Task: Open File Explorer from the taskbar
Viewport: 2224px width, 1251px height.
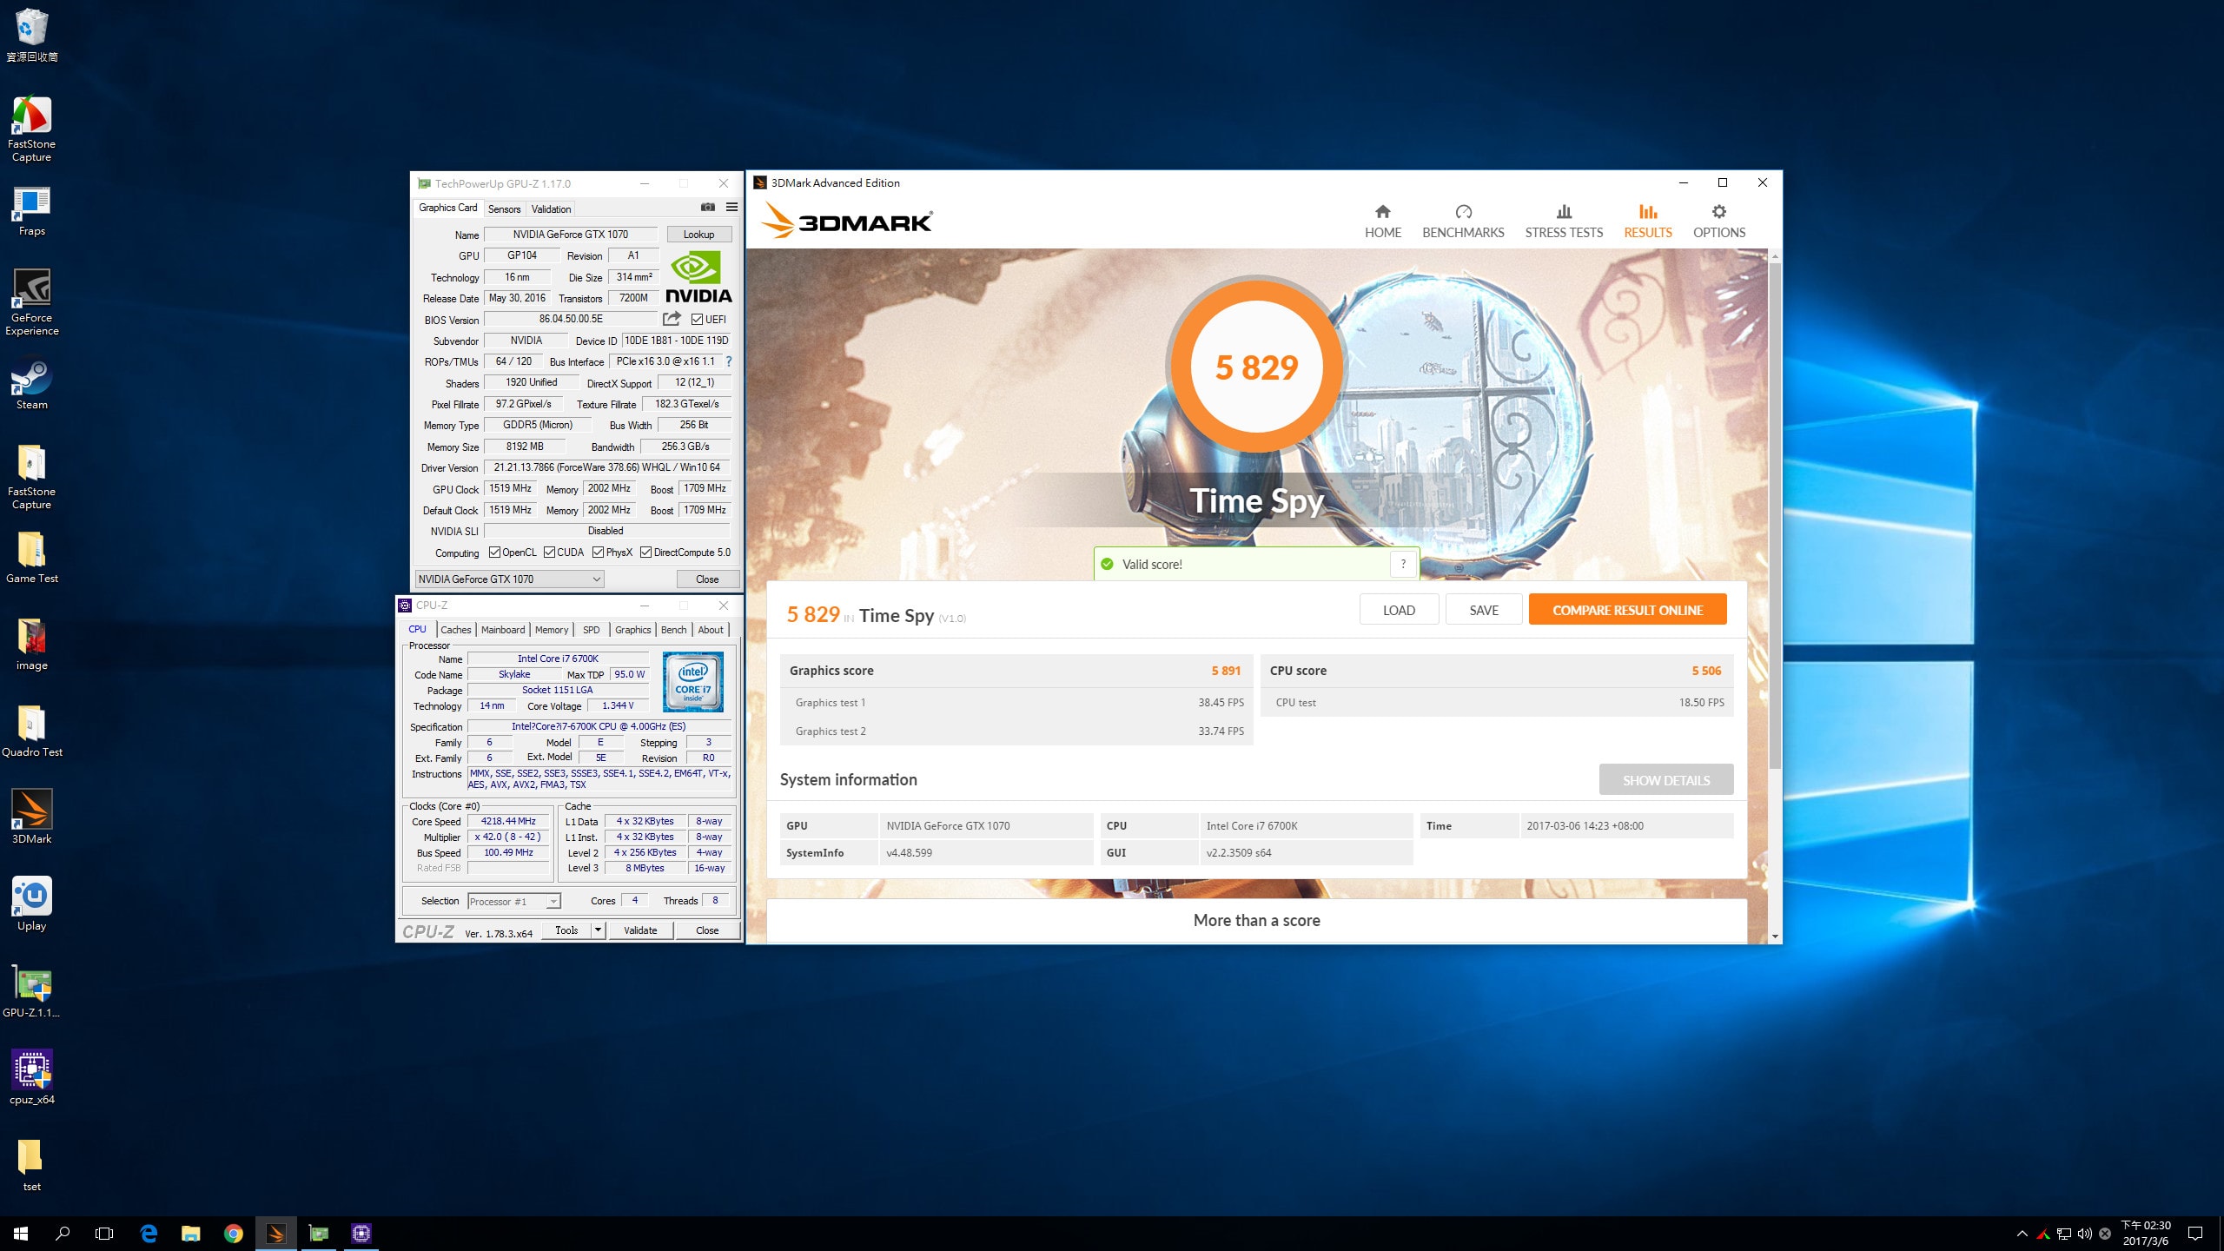Action: (191, 1233)
